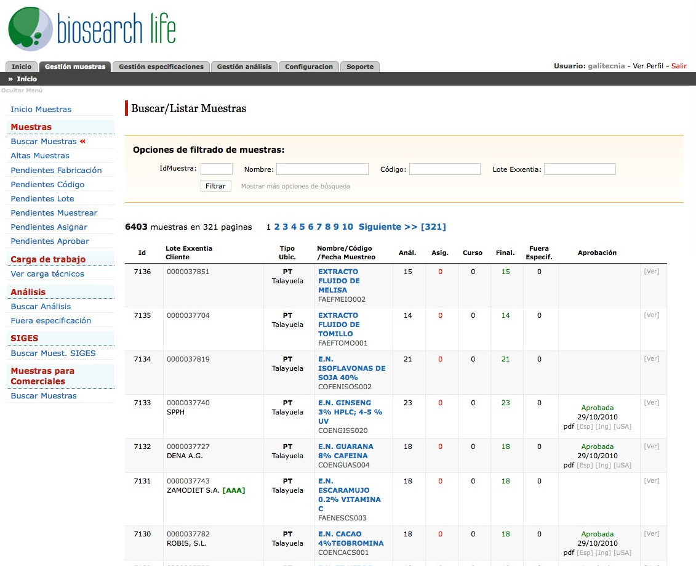Open E.N. CACAO 4%TEOBROMINA sample
This screenshot has height=566, width=696.
pyautogui.click(x=351, y=538)
